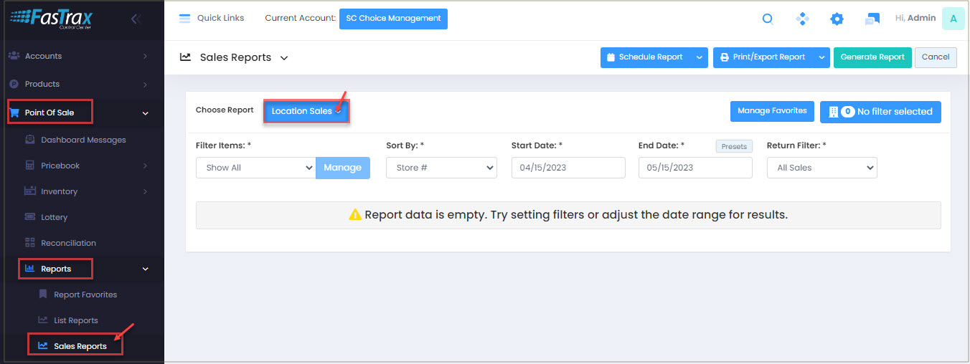Expand the Schedule Report dropdown arrow

[700, 57]
